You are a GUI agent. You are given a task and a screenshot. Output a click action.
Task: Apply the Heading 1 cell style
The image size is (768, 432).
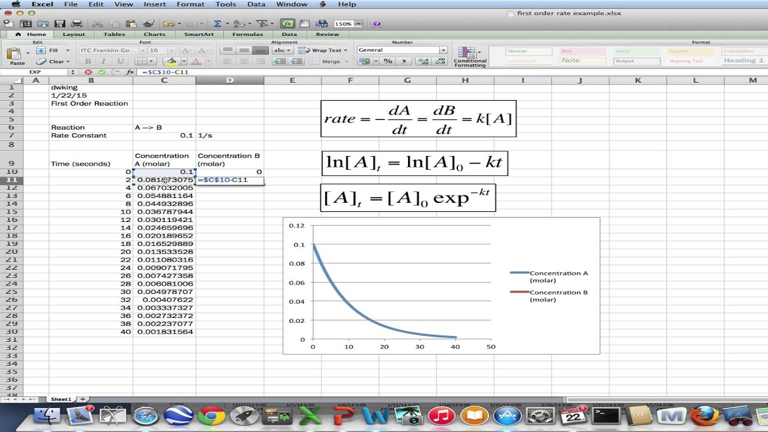(x=744, y=61)
